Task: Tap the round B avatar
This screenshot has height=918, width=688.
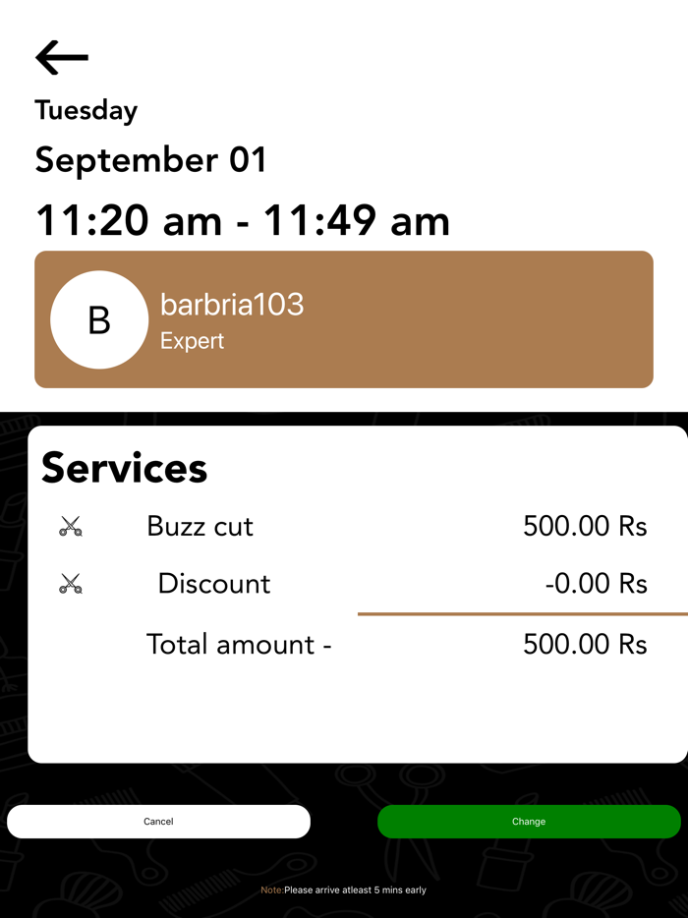Action: point(99,320)
